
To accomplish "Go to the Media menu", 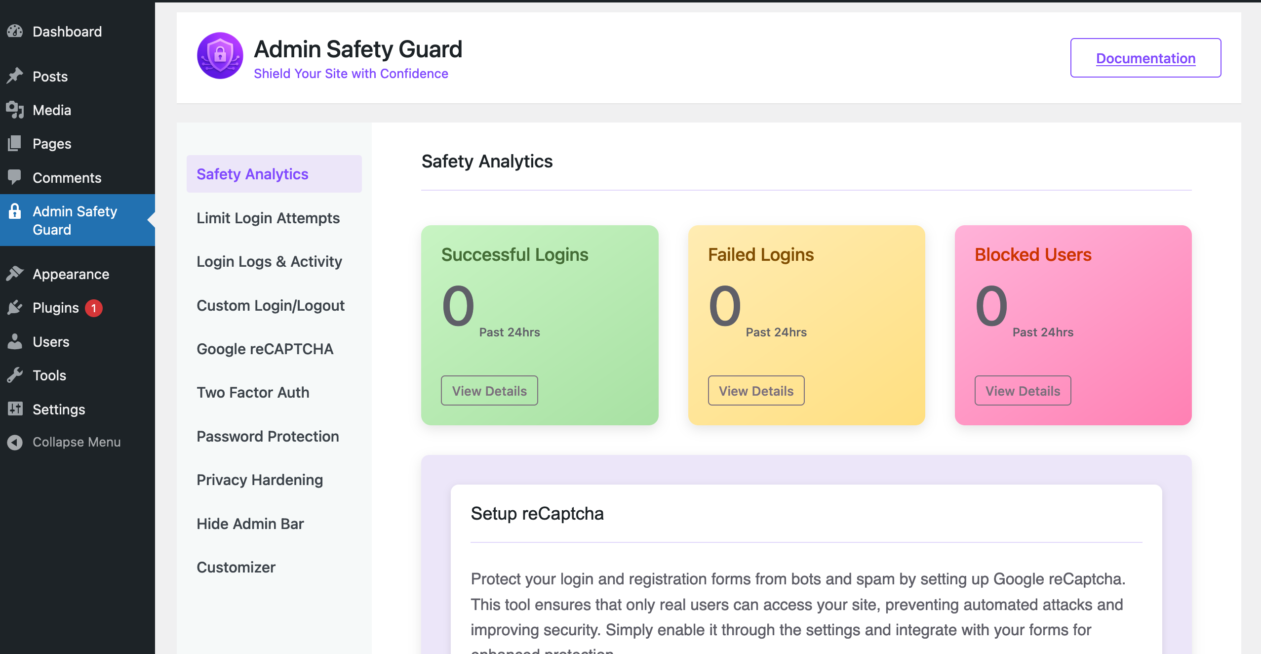I will (78, 110).
